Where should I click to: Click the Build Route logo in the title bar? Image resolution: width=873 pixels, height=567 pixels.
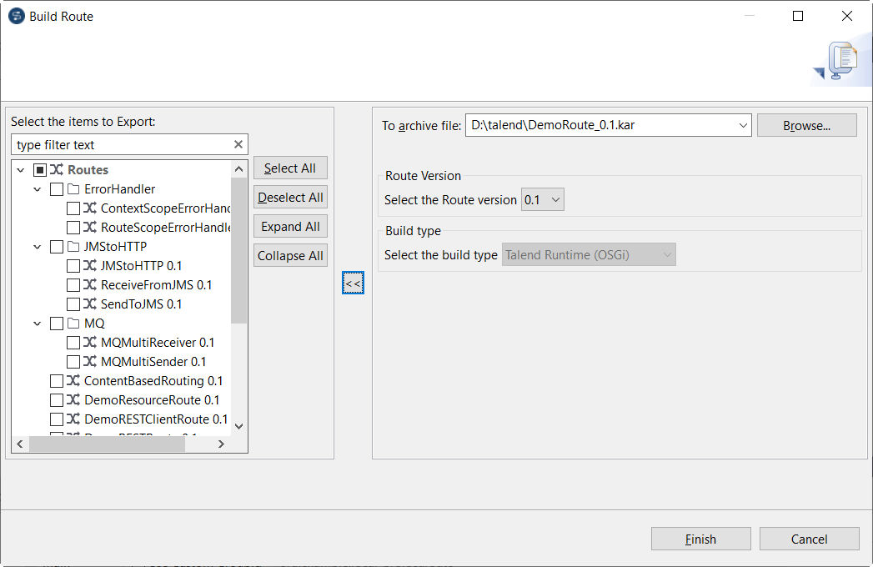15,16
